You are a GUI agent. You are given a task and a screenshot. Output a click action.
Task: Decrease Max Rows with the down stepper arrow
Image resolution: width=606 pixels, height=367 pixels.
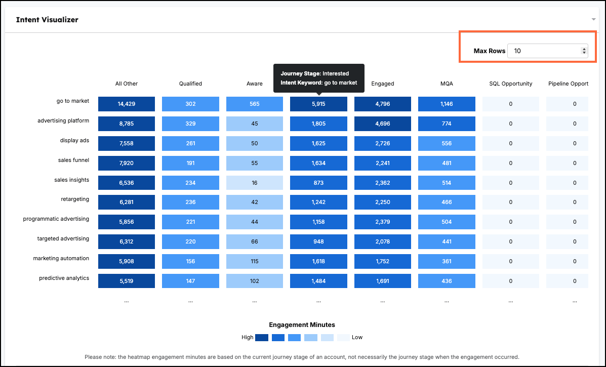click(x=584, y=53)
